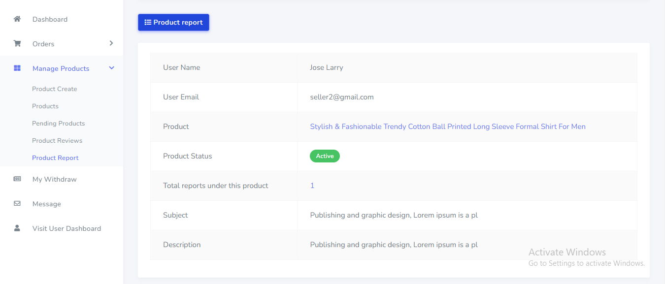Viewport: 665px width, 284px height.
Task: Click the My Withdraw cash icon
Action: [17, 179]
